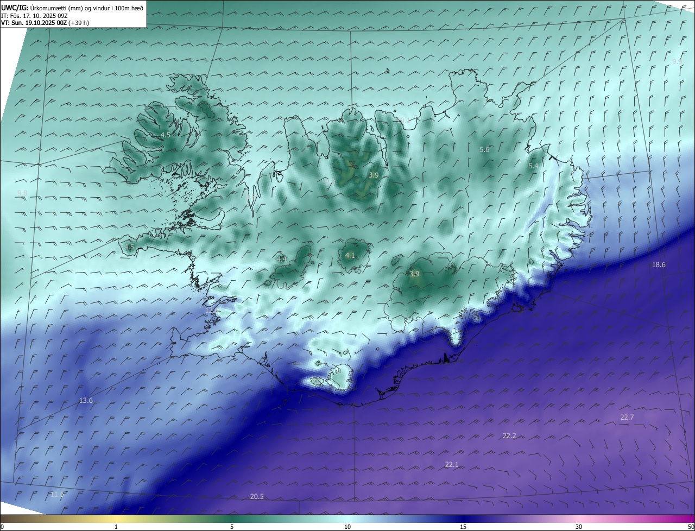This screenshot has width=695, height=531.
Task: Click the 3.9 label on Vatnajökull glacier
Action: (414, 274)
